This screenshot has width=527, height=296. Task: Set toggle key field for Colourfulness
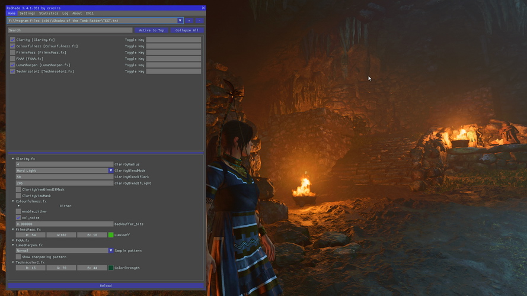pyautogui.click(x=174, y=46)
